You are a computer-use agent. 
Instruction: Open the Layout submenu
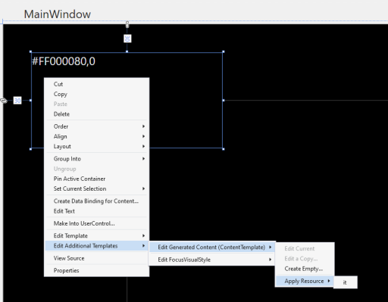point(96,146)
